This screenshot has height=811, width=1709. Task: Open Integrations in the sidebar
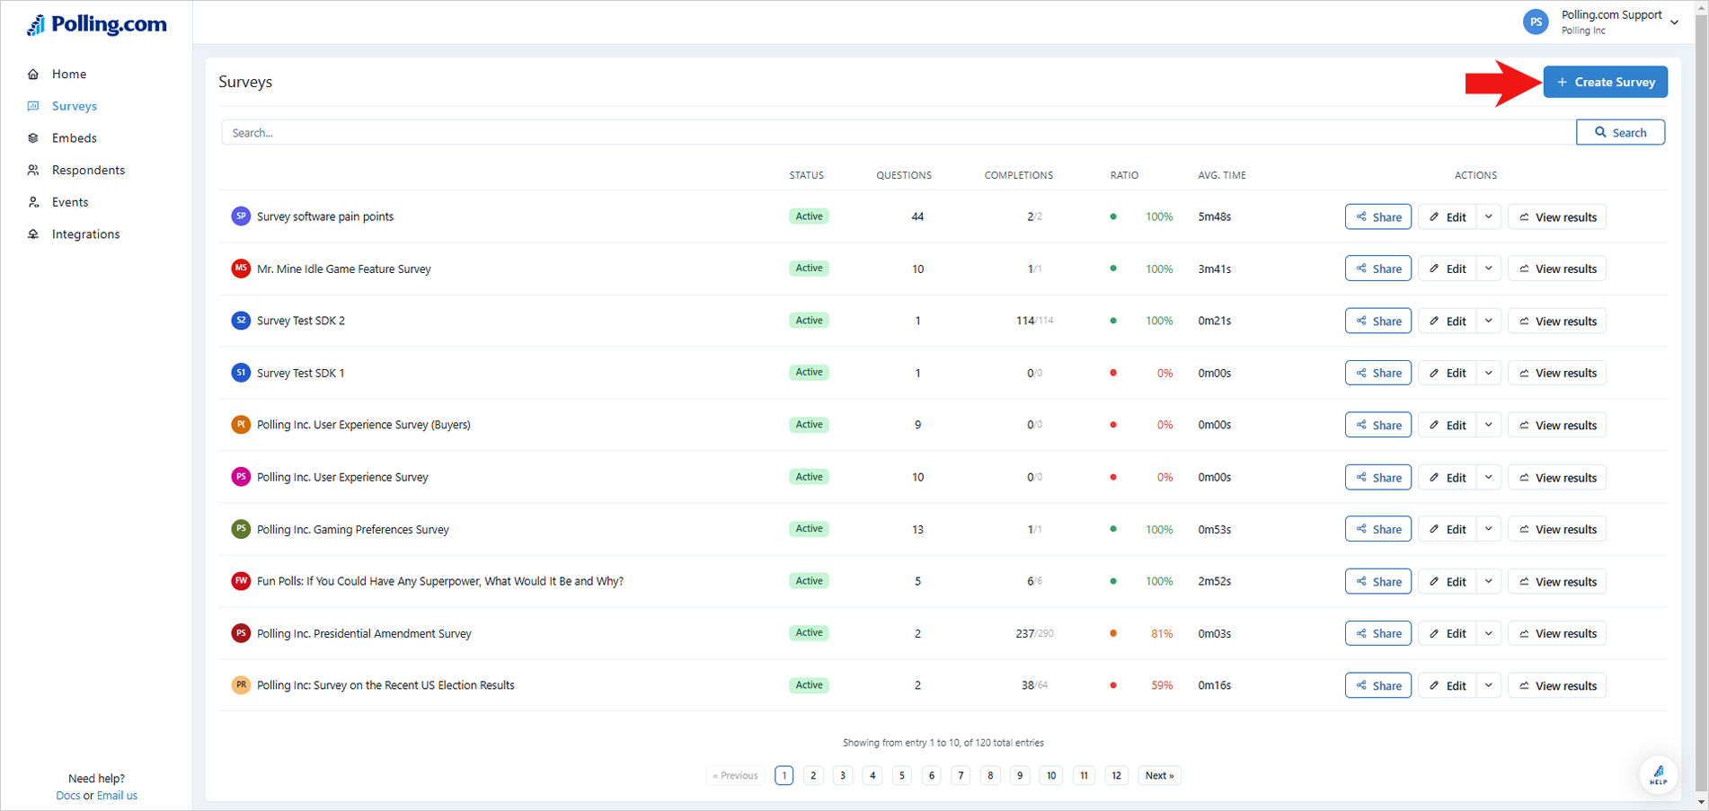(x=85, y=234)
